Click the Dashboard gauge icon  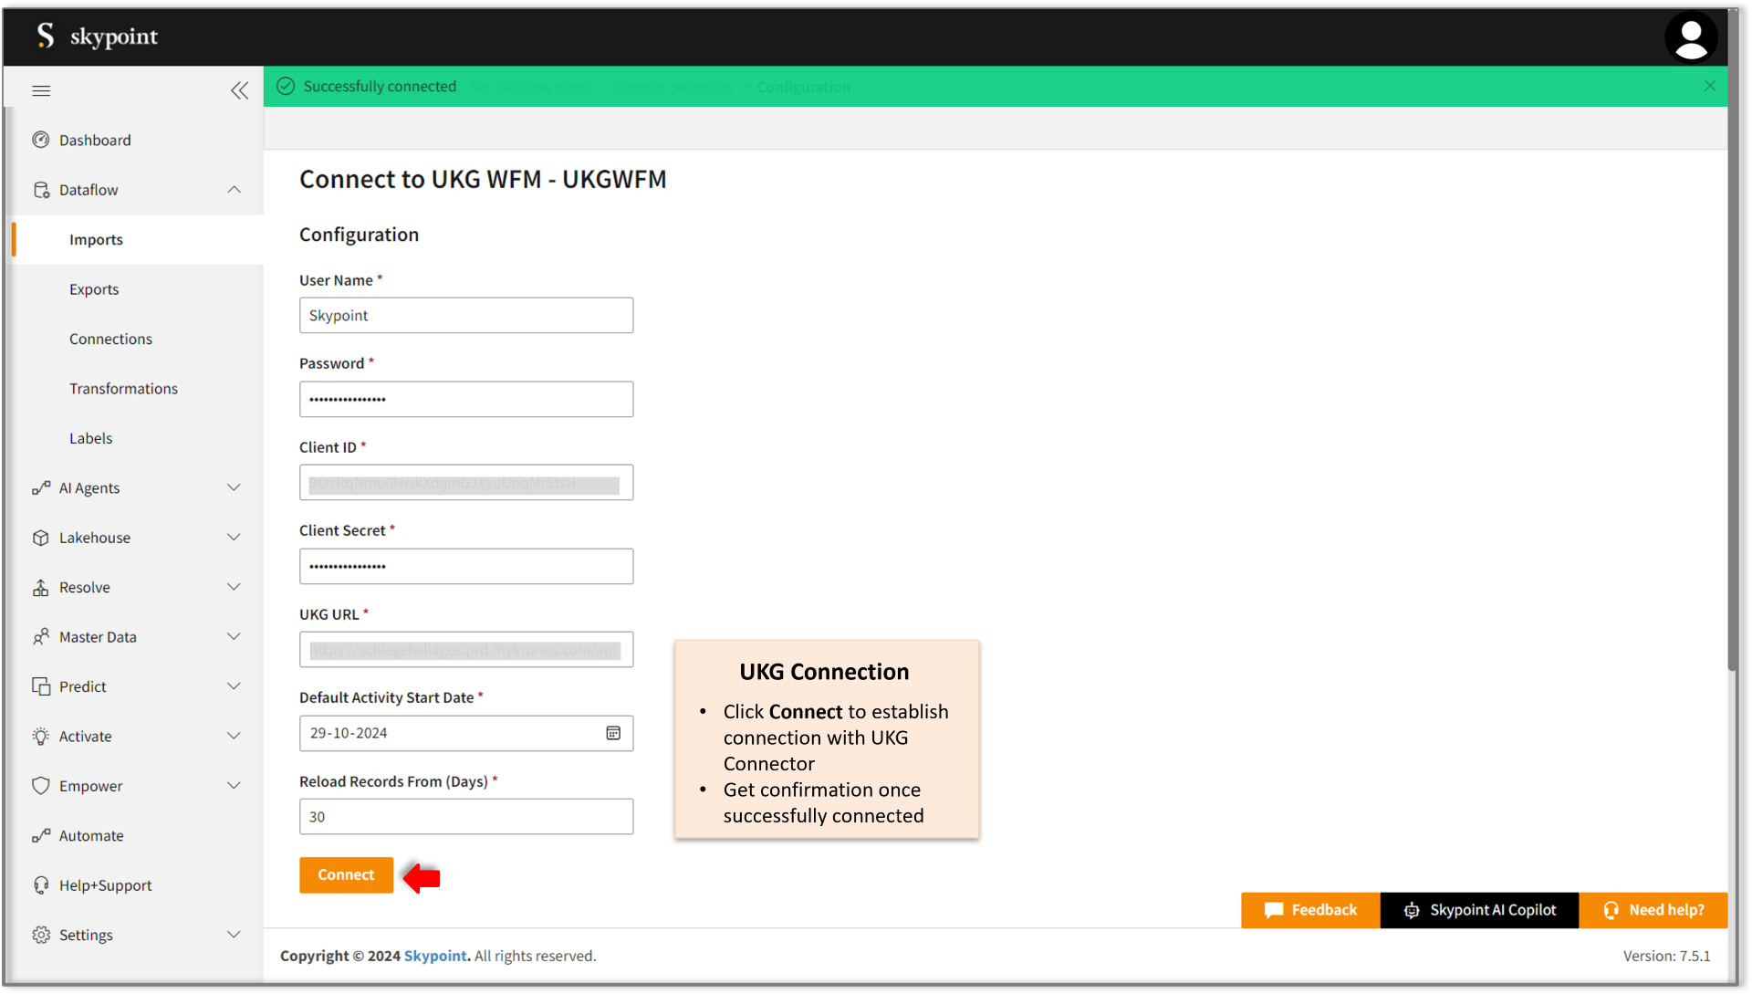click(41, 140)
